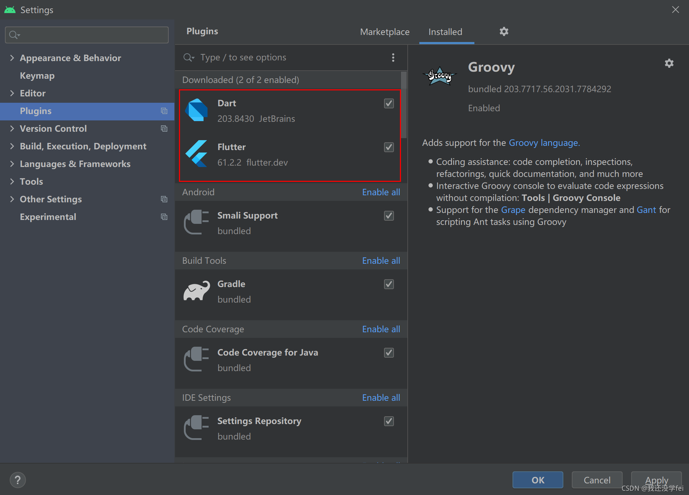Click the Groovy star logo
Viewport: 689px width, 495px height.
pos(439,76)
